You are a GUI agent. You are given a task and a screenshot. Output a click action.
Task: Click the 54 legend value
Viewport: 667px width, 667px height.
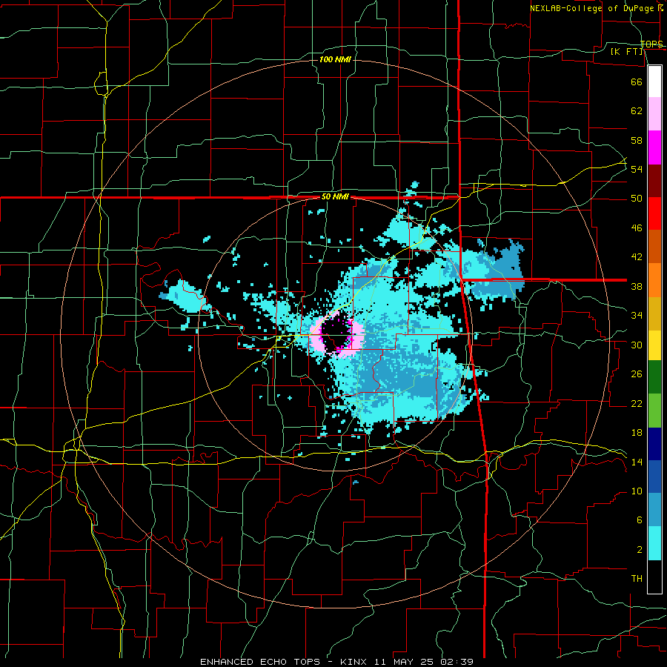click(x=637, y=169)
